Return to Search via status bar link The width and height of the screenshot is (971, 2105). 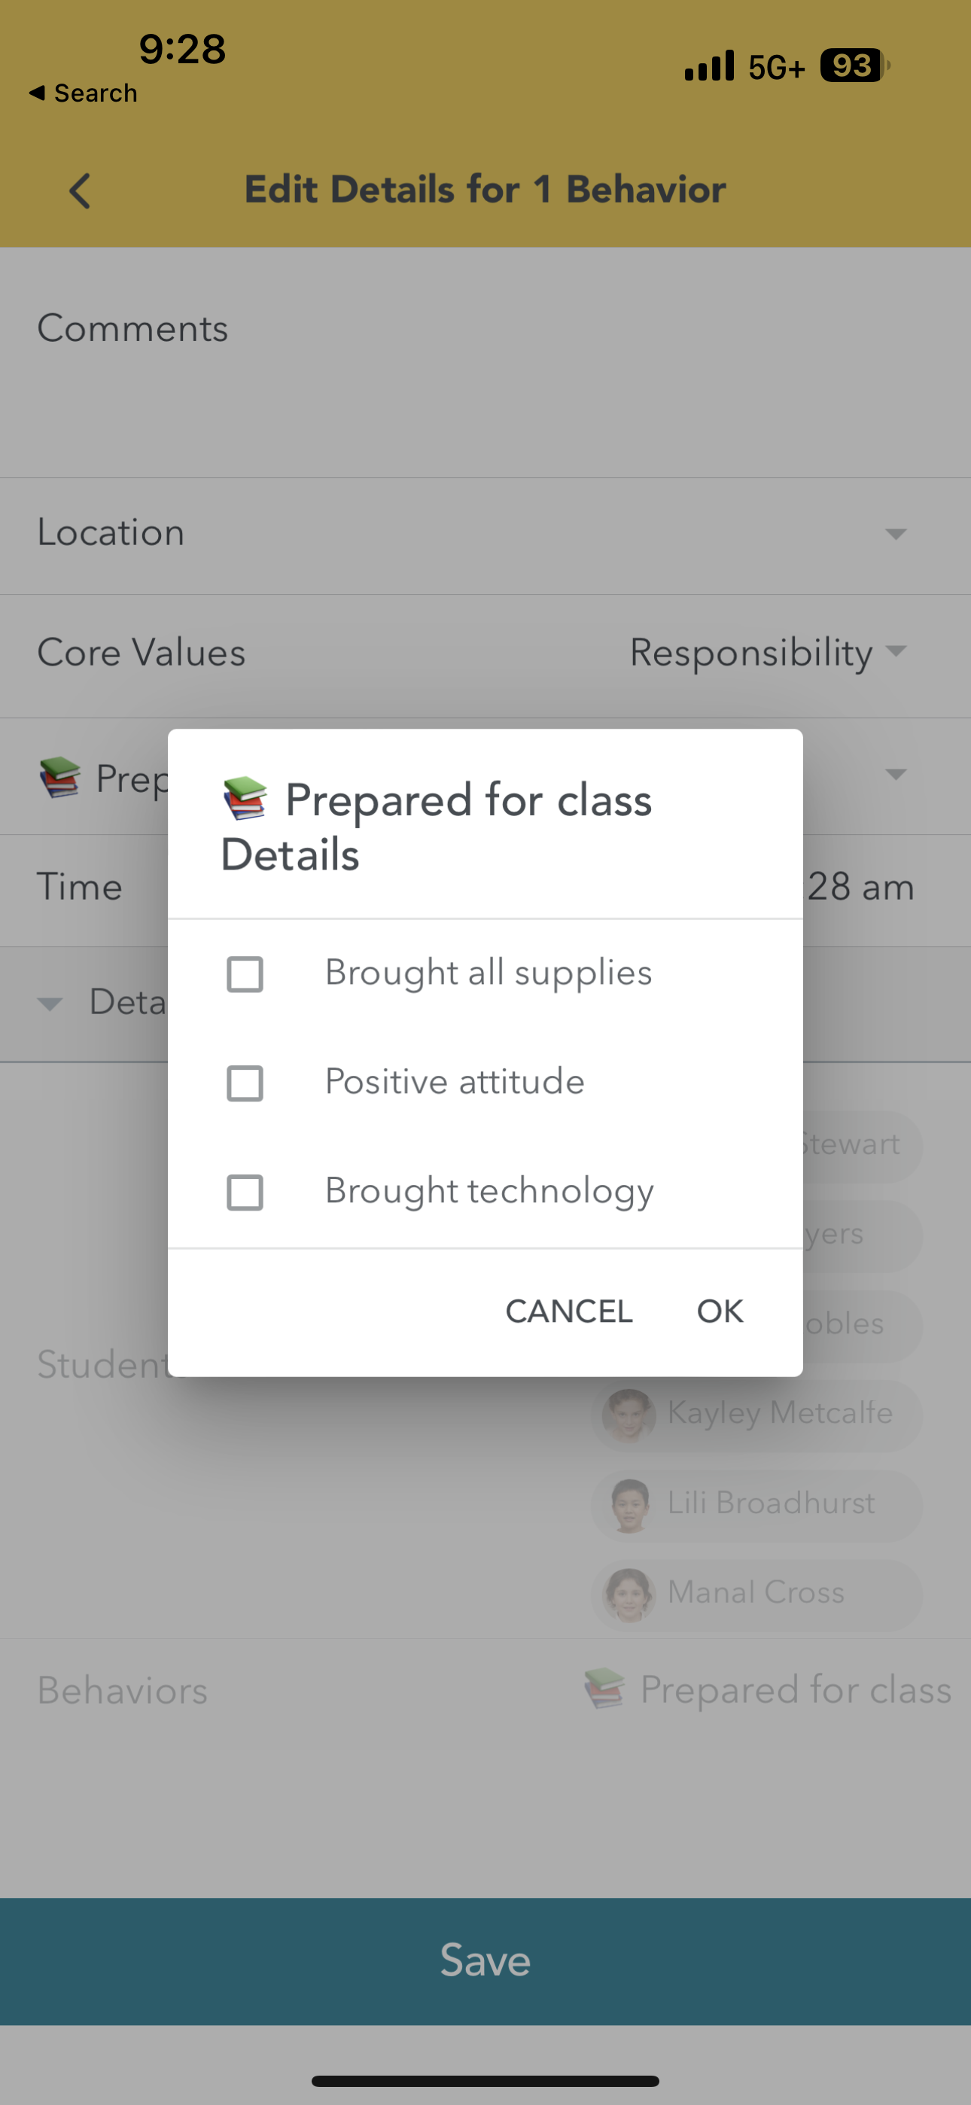pos(83,93)
